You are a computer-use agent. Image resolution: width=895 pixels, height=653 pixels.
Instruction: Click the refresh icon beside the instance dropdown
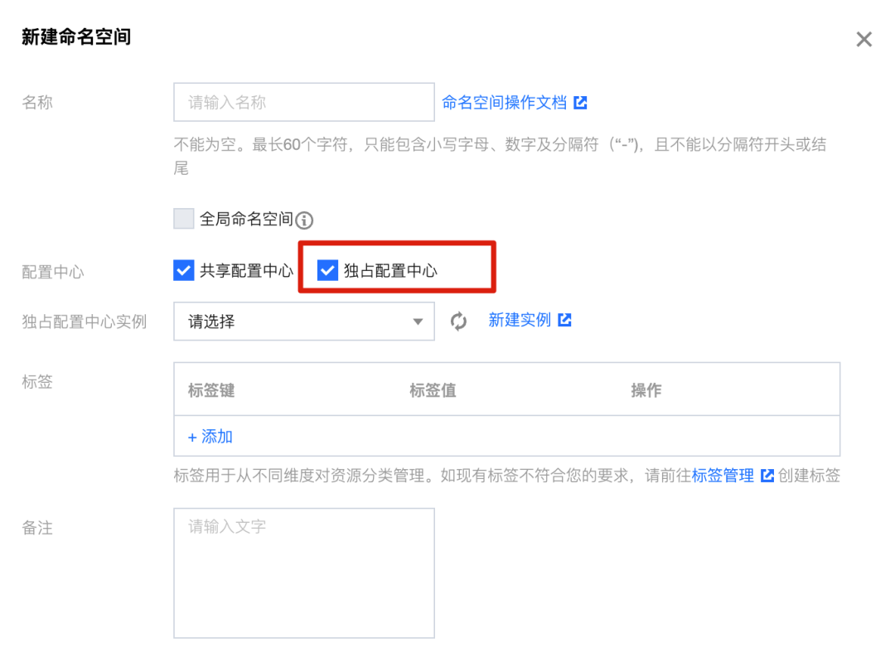point(458,322)
